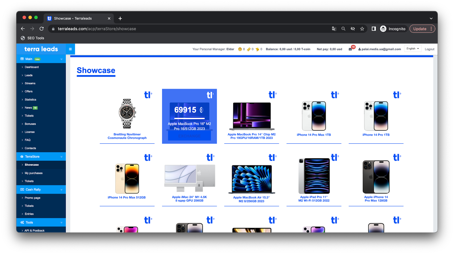Screen dimensions: 454x254
Task: Reload the page
Action: (42, 29)
